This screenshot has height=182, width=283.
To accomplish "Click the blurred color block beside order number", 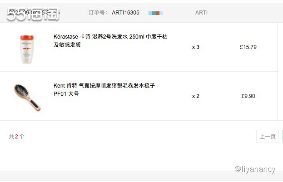I will pyautogui.click(x=156, y=13).
